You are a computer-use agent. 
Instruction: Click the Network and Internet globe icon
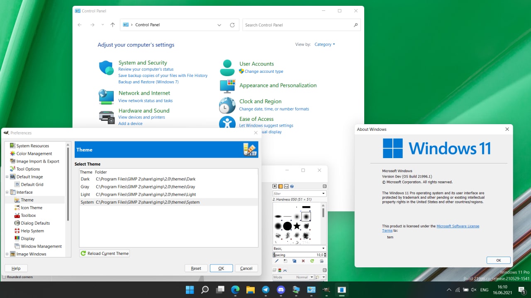[x=106, y=97]
